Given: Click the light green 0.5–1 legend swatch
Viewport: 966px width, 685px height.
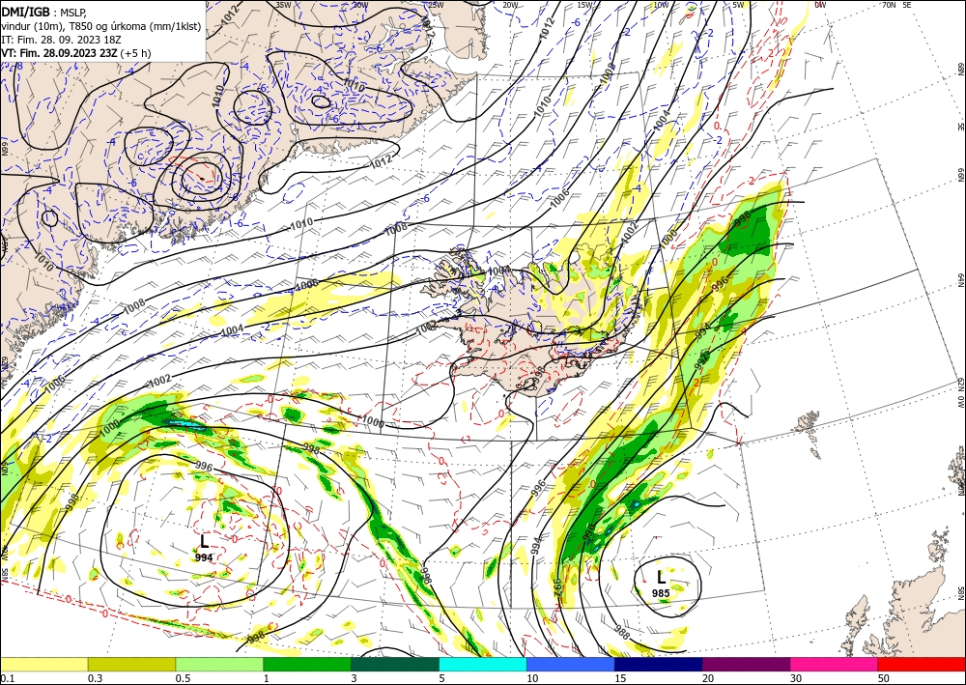Looking at the screenshot, I should click(219, 664).
